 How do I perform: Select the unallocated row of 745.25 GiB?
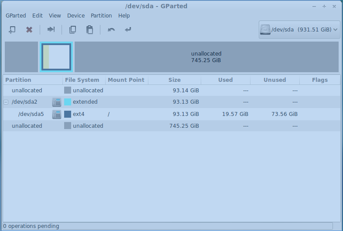171,126
